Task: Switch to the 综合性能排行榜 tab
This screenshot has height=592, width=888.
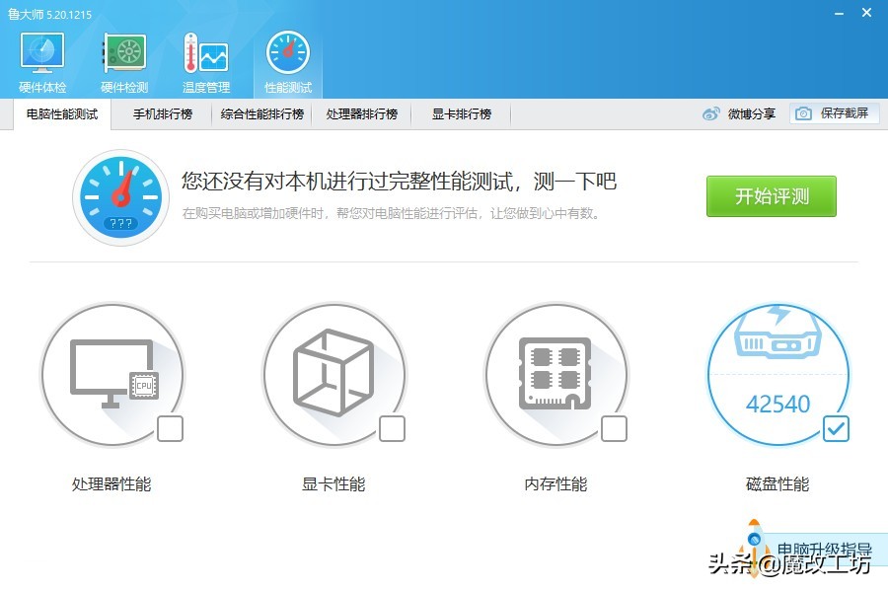Action: click(x=262, y=114)
